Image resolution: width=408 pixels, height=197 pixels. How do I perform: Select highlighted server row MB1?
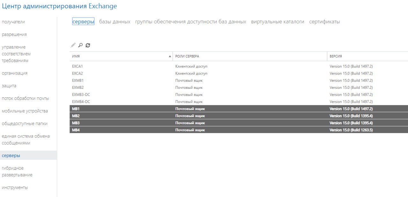239,109
